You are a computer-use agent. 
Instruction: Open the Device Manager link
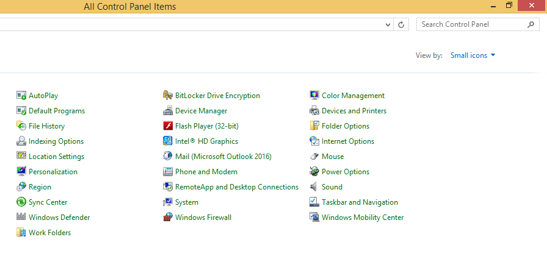[x=201, y=111]
